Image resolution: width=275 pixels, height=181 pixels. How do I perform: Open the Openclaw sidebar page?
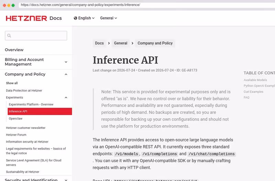point(15,119)
